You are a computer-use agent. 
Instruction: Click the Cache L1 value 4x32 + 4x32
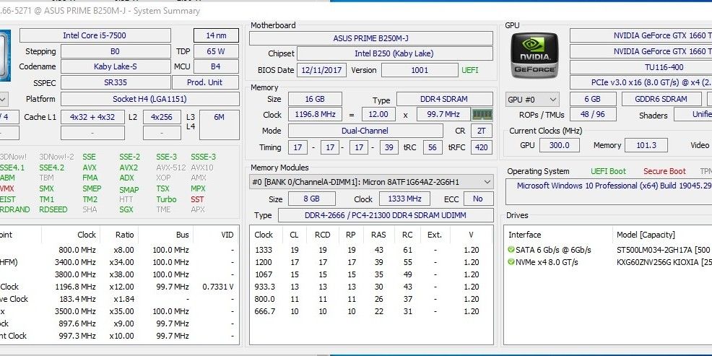(92, 117)
